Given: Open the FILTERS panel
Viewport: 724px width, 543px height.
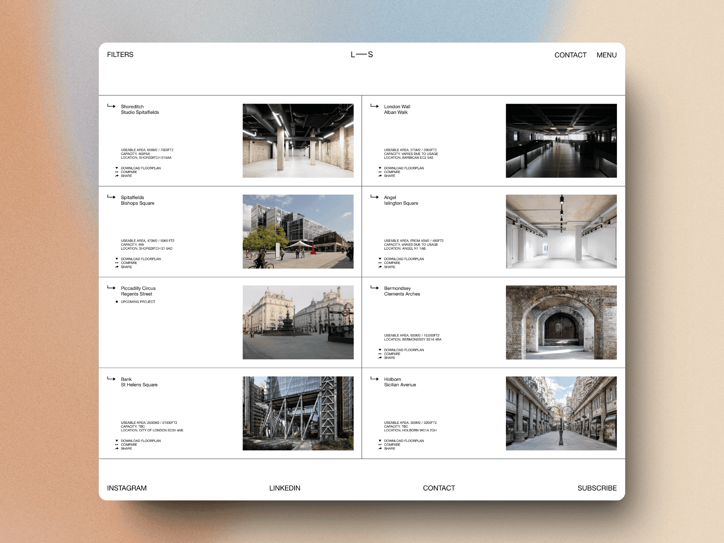Looking at the screenshot, I should [120, 55].
